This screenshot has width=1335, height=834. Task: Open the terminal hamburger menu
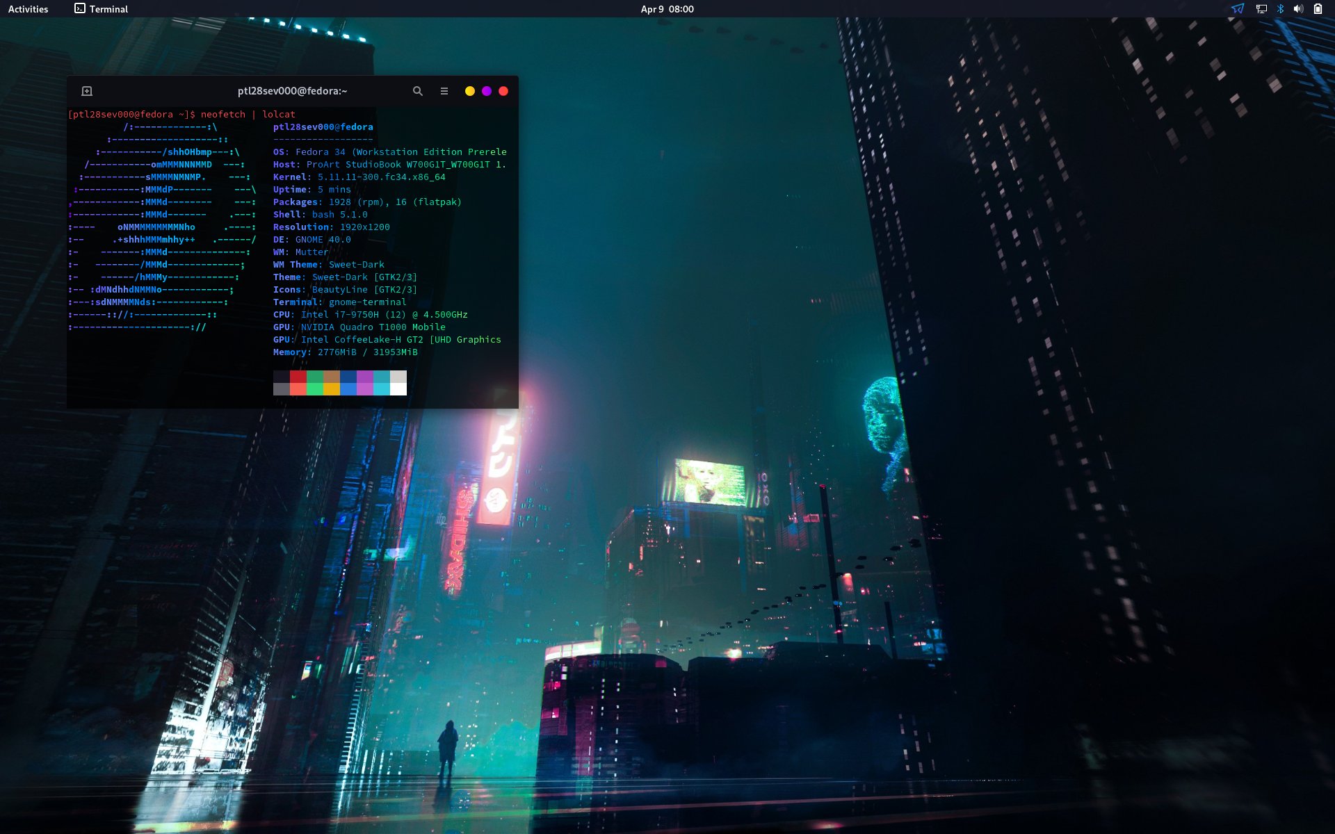click(444, 91)
